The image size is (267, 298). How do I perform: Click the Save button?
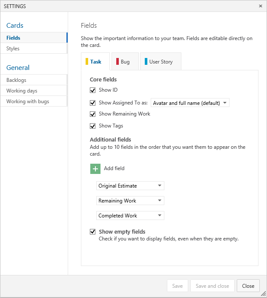coord(178,286)
